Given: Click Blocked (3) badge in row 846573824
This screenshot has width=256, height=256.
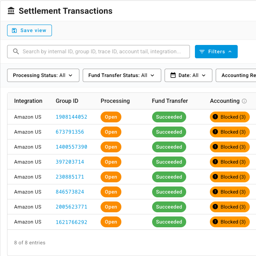Looking at the screenshot, I should (x=230, y=192).
